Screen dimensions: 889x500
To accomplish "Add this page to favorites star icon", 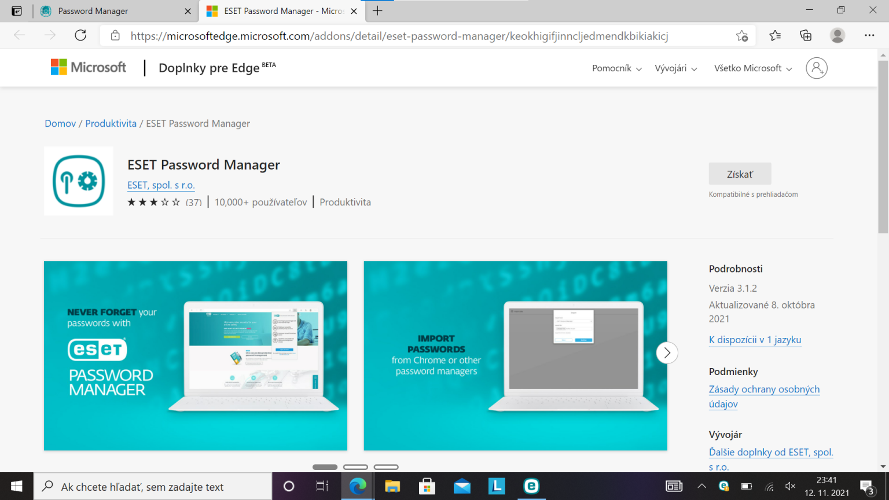I will coord(742,35).
